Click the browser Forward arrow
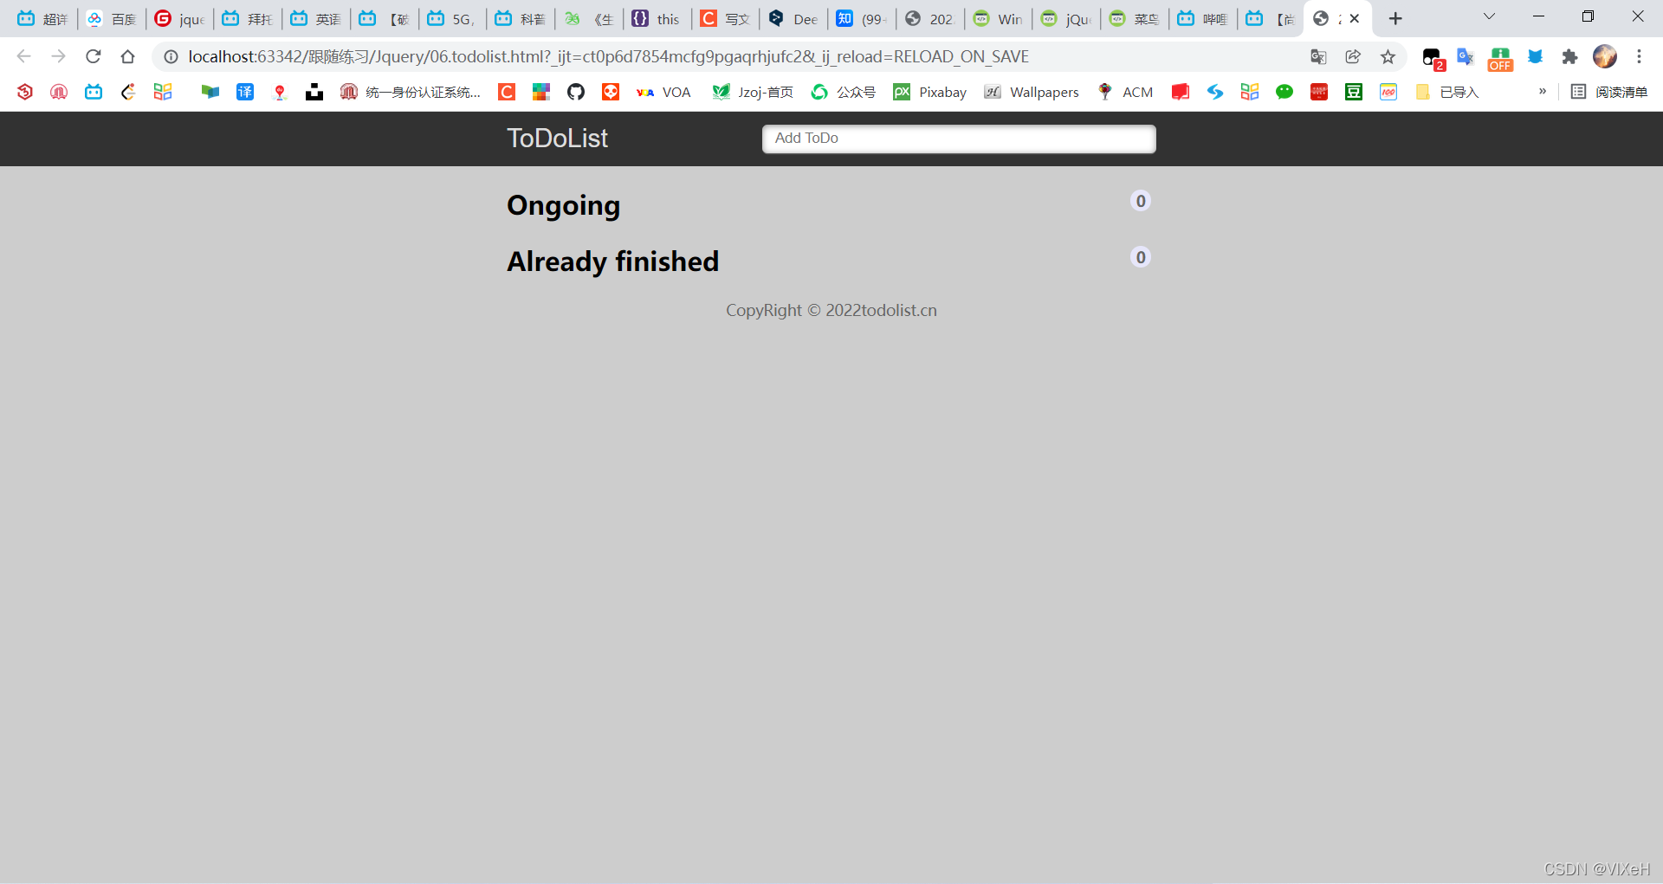This screenshot has width=1663, height=884. pyautogui.click(x=58, y=56)
